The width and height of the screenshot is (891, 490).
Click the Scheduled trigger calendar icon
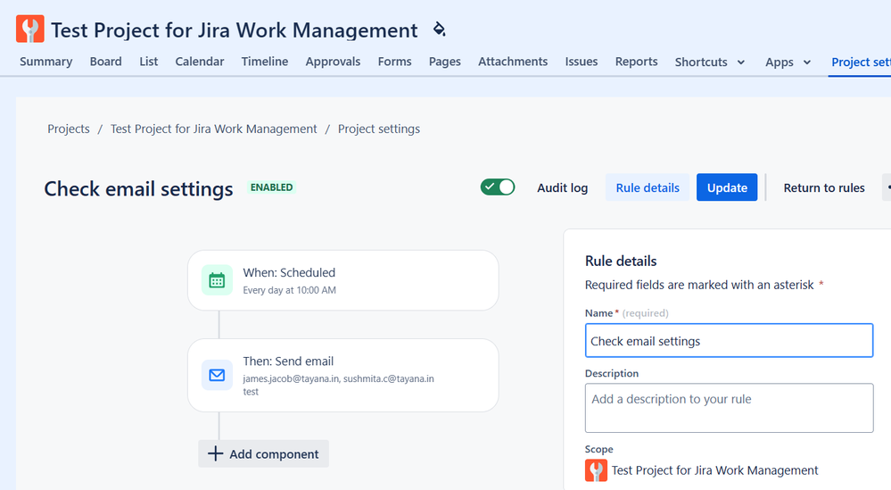217,280
